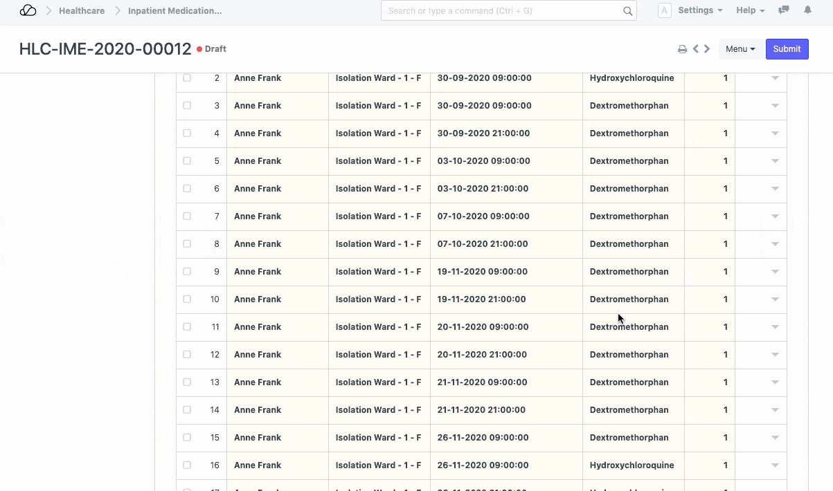Image resolution: width=833 pixels, height=491 pixels.
Task: Open the Help menu
Action: coord(750,10)
